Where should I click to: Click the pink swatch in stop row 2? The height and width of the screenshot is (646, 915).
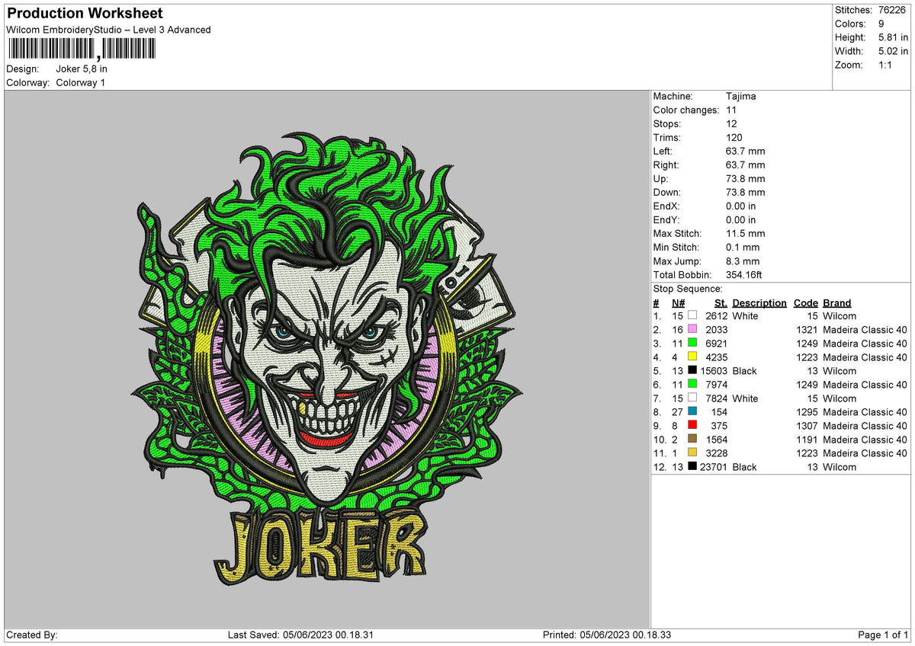[x=692, y=329]
